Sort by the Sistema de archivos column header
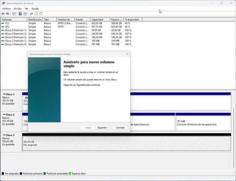 point(65,20)
